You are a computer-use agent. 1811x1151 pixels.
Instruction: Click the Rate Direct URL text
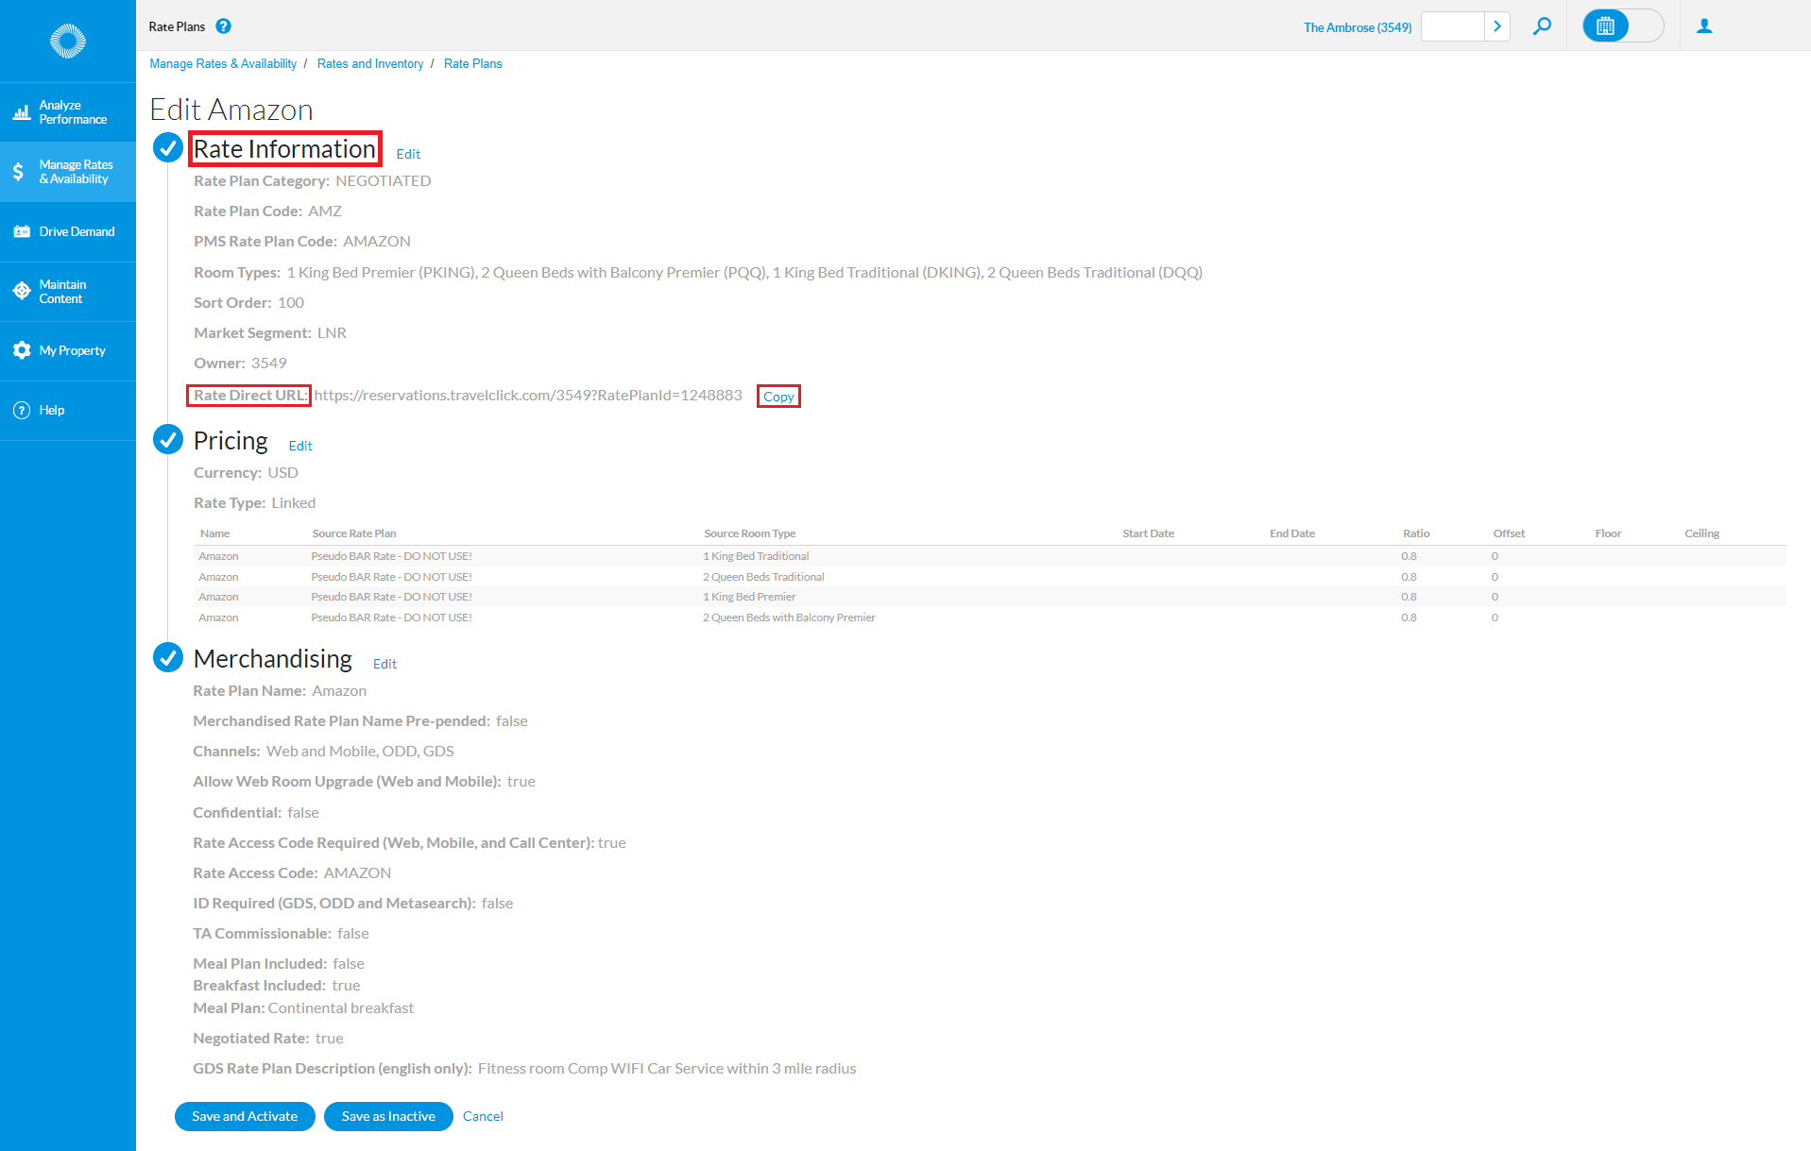pyautogui.click(x=528, y=396)
